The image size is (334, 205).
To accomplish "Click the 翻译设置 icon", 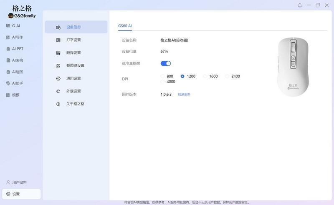I will 58,53.
